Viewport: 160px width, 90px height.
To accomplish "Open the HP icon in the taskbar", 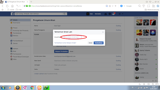I will (17, 88).
